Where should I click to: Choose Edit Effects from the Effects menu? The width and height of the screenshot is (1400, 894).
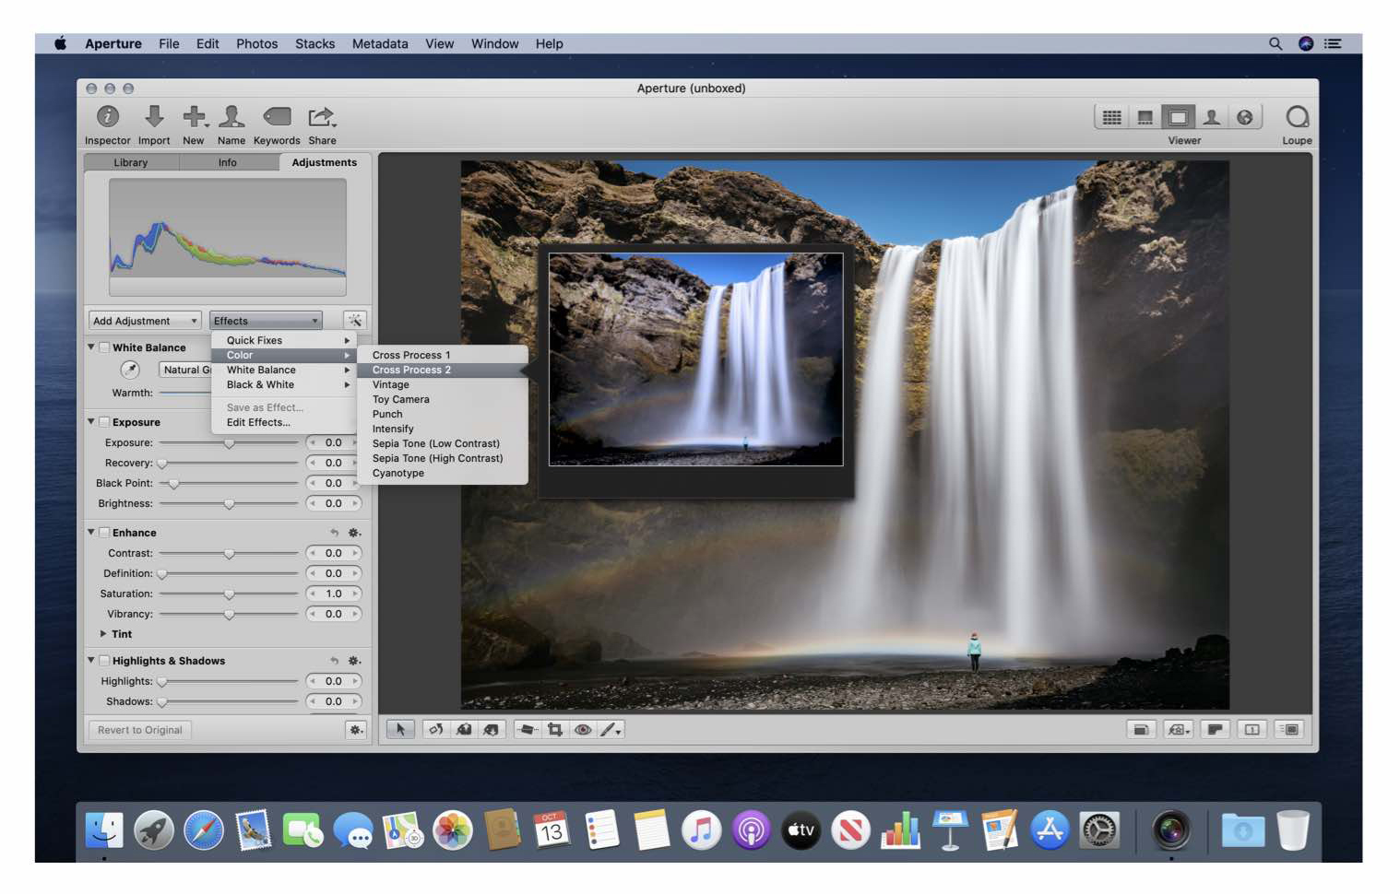click(257, 422)
